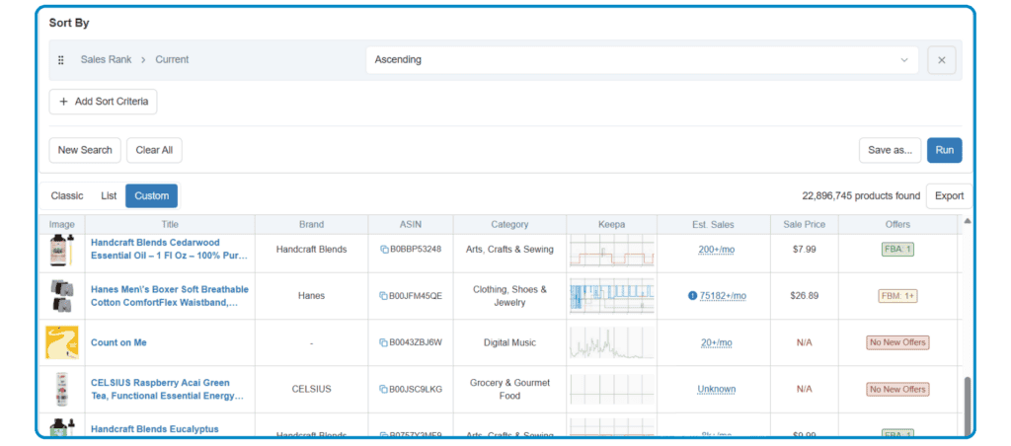Click the $7.99 sale price cell
Image resolution: width=1011 pixels, height=446 pixels.
(804, 250)
